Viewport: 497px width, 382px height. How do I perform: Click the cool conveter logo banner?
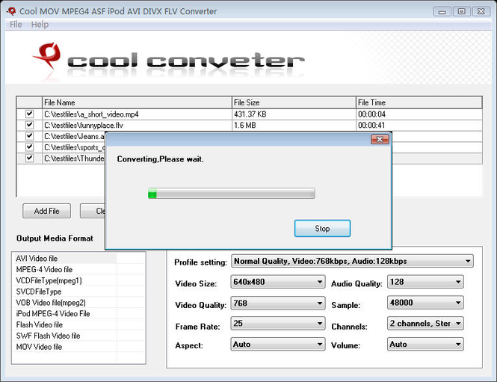[170, 61]
